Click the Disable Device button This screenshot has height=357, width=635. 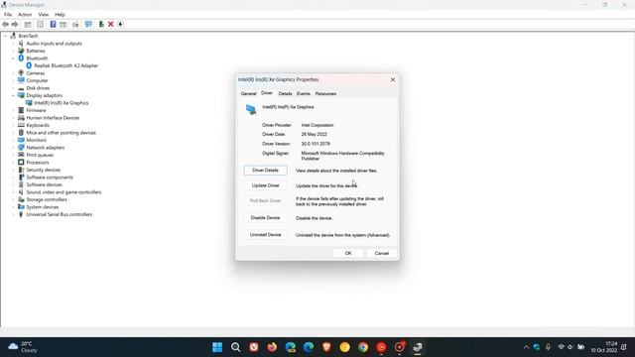(265, 218)
